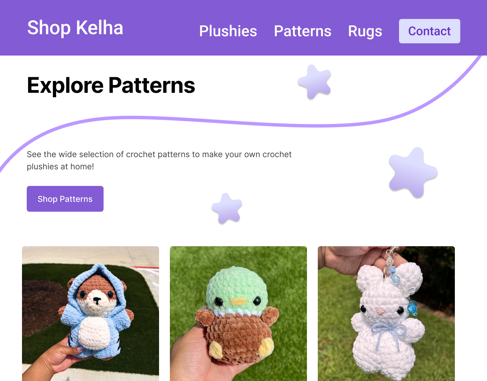Viewport: 487px width, 381px height.
Task: Open the green-headed duck plushie photo
Action: tap(238, 314)
